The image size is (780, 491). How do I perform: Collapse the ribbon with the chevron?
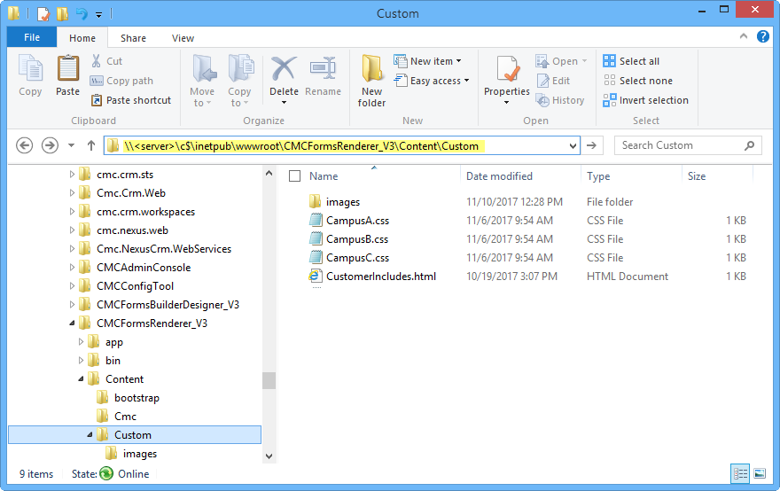pyautogui.click(x=743, y=36)
